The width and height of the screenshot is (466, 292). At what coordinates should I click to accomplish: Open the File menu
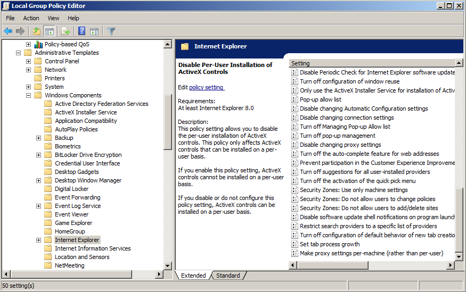point(10,18)
